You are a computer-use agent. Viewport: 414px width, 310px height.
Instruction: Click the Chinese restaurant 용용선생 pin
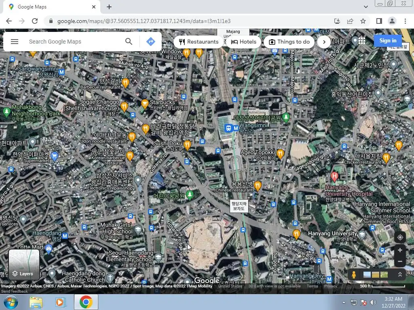click(x=258, y=186)
